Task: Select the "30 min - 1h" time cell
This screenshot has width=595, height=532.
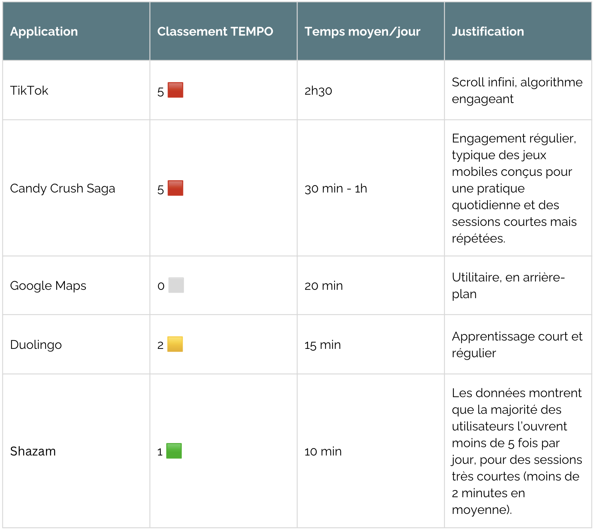Action: (336, 189)
